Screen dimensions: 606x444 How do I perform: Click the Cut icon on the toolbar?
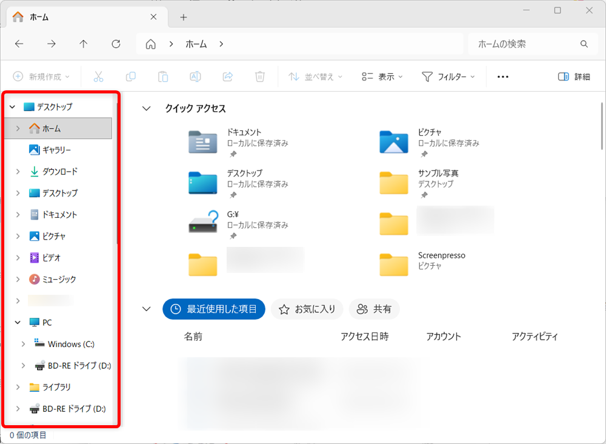point(99,76)
